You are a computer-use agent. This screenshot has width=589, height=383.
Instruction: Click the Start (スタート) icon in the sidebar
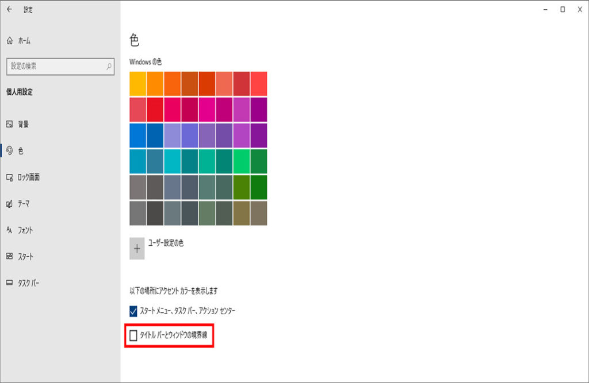coord(9,257)
